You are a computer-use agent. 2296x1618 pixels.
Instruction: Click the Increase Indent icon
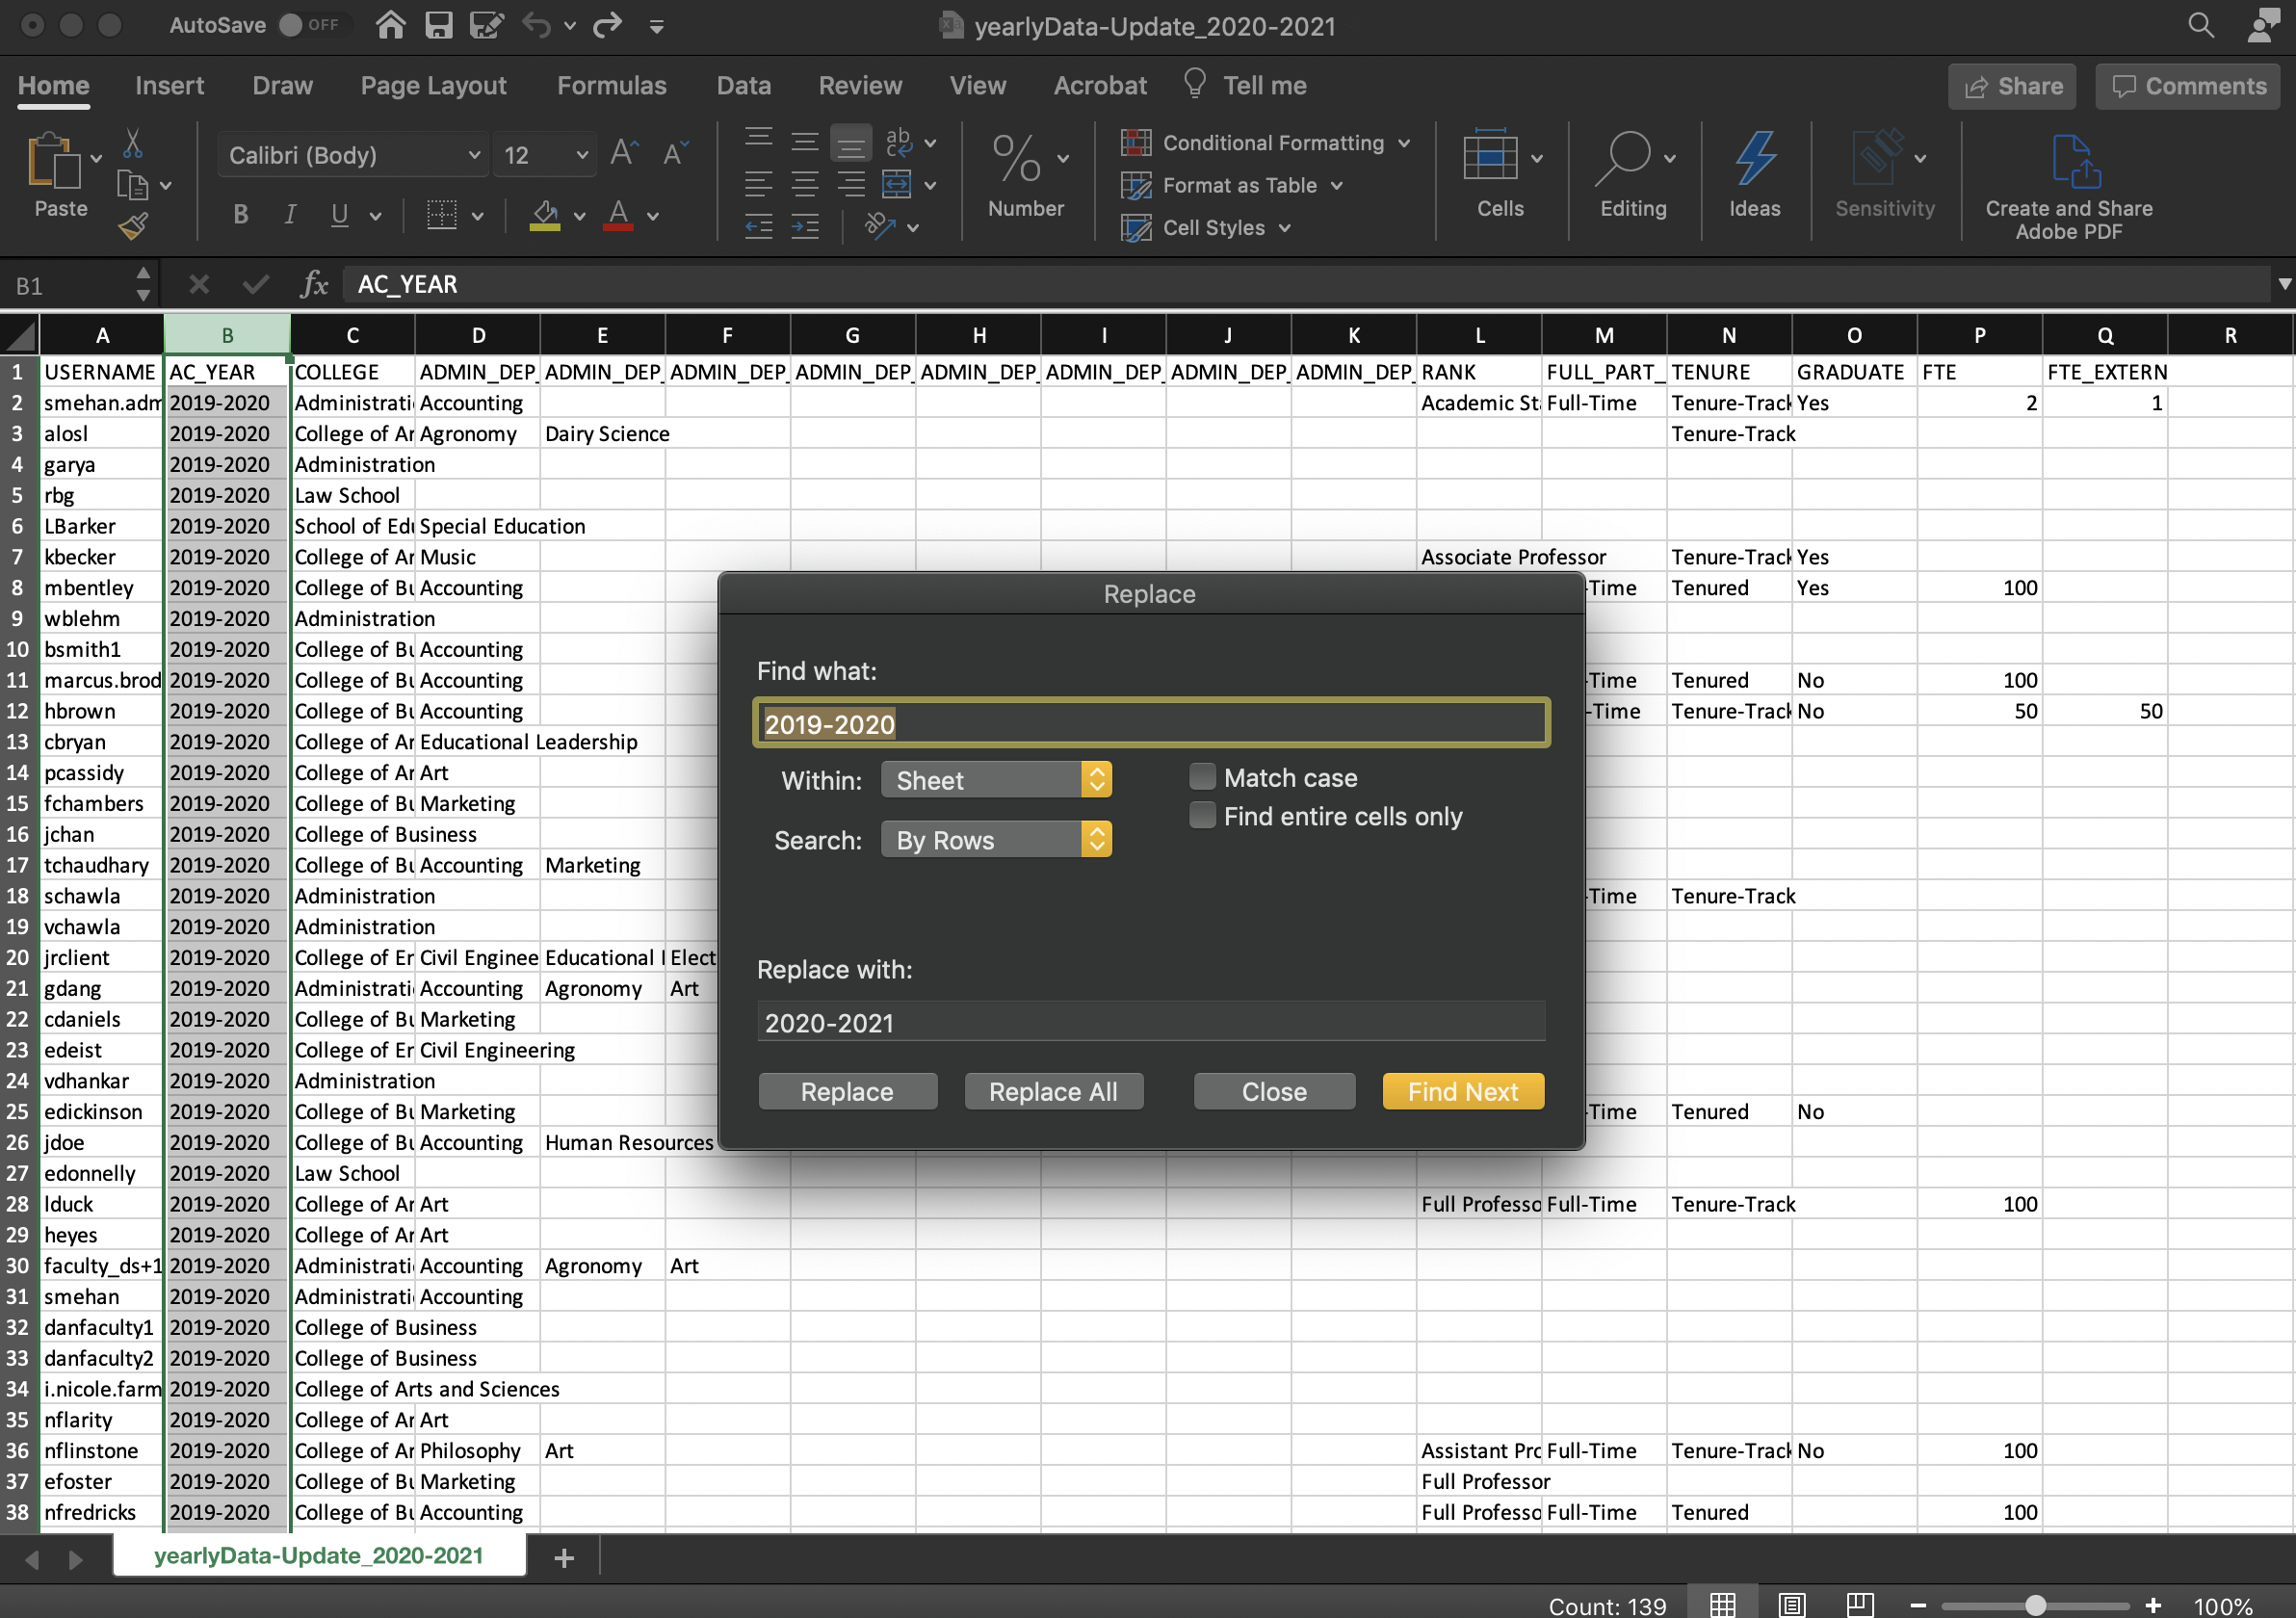coord(805,228)
